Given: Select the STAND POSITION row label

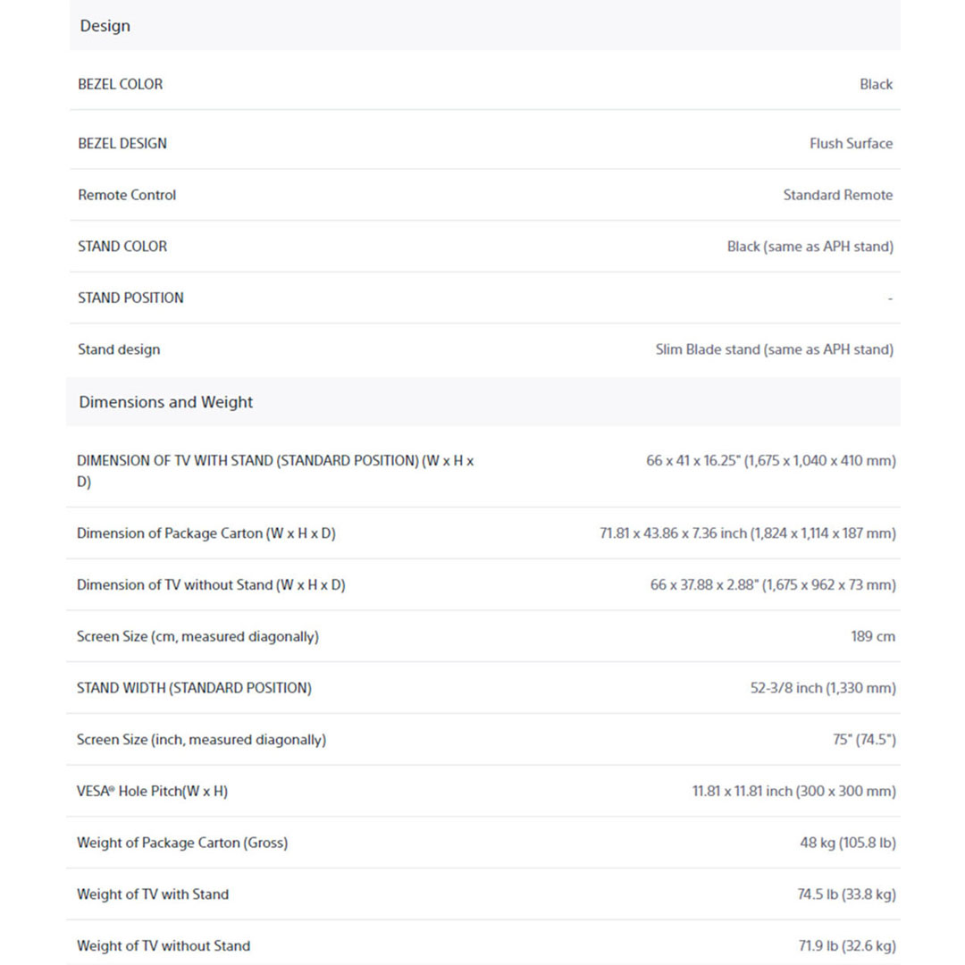Looking at the screenshot, I should click(130, 298).
